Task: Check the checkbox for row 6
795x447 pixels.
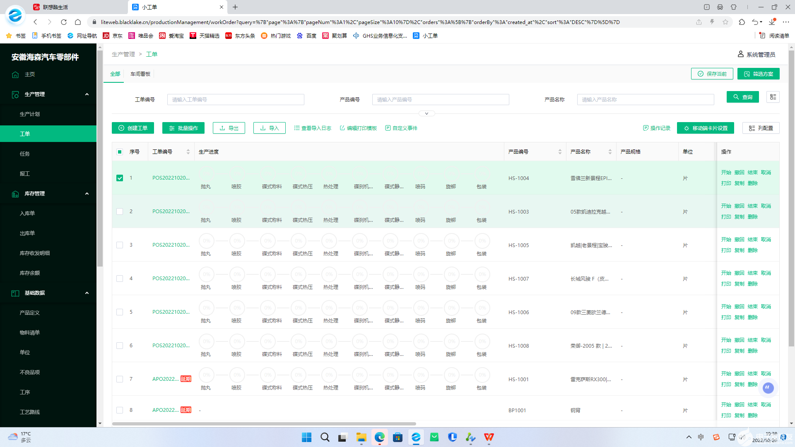Action: pyautogui.click(x=120, y=346)
